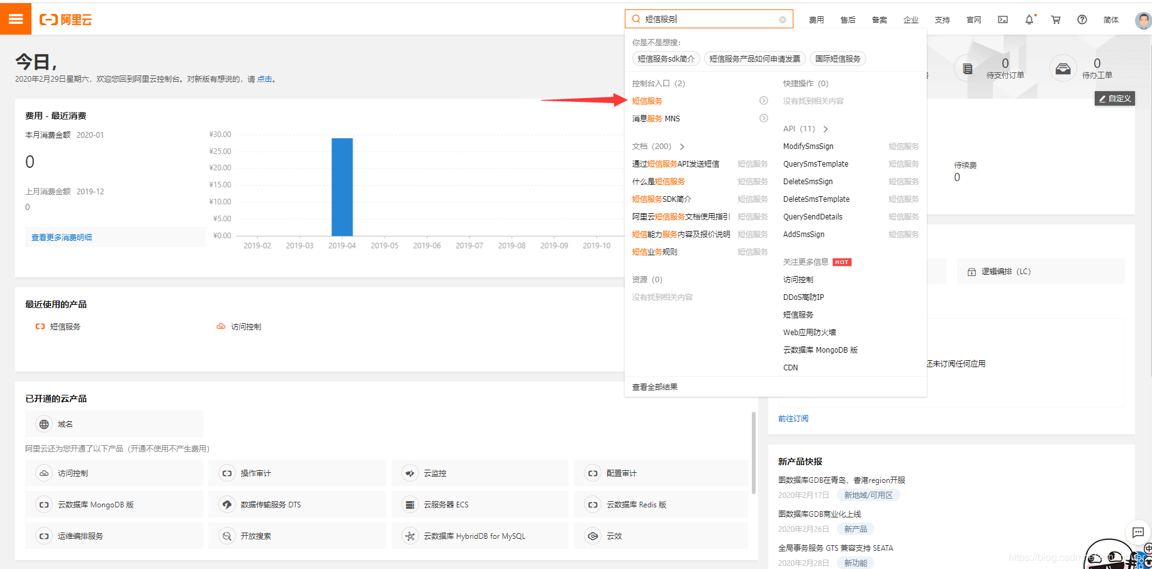The width and height of the screenshot is (1152, 569).
Task: Open the Cloud Shell terminal icon
Action: click(x=1003, y=19)
